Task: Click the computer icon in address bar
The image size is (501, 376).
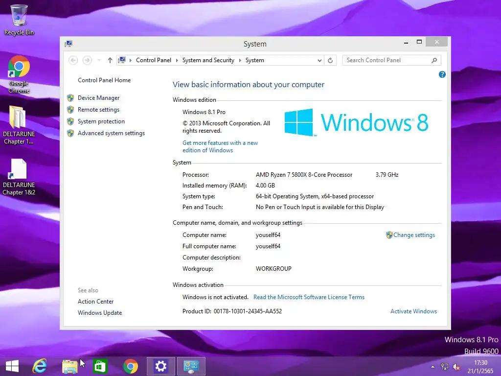Action: tap(122, 60)
